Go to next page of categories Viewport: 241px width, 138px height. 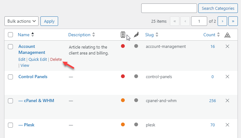click(x=222, y=21)
